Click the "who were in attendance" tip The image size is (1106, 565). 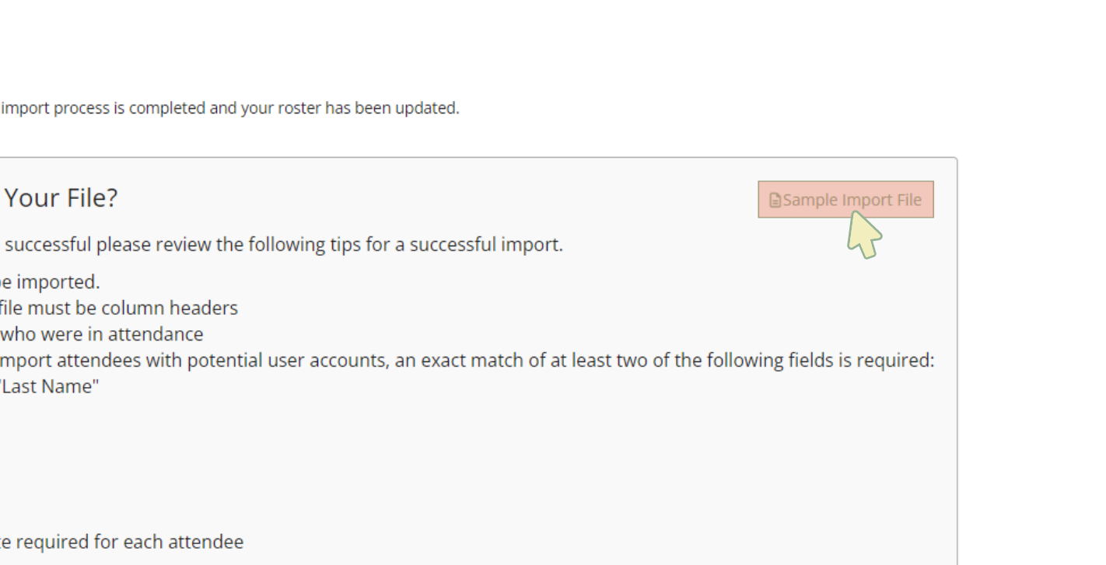(x=102, y=334)
